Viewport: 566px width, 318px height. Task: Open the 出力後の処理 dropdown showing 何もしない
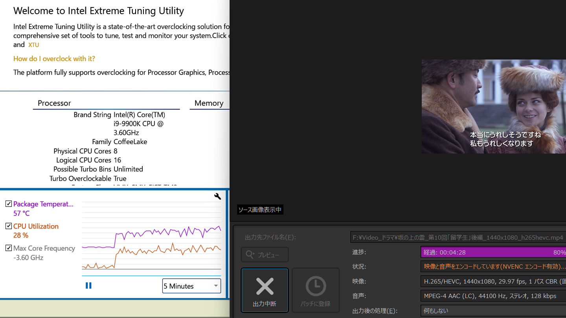click(493, 311)
